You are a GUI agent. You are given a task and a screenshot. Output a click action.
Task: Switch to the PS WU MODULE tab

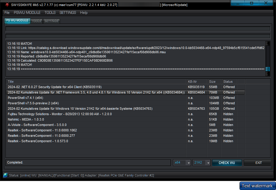point(17,20)
